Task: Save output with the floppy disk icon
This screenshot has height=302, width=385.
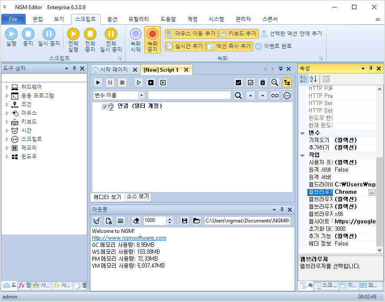Action: 185,221
